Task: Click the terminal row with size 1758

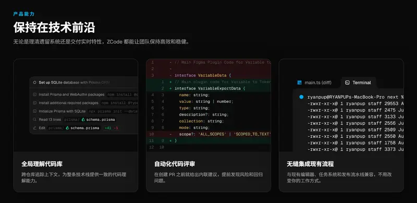Action: tap(355, 143)
